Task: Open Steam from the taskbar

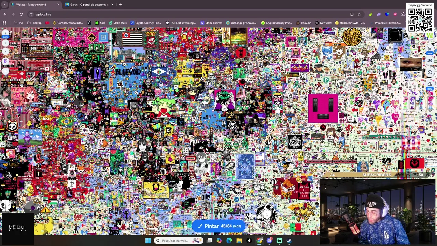Action: (x=289, y=241)
